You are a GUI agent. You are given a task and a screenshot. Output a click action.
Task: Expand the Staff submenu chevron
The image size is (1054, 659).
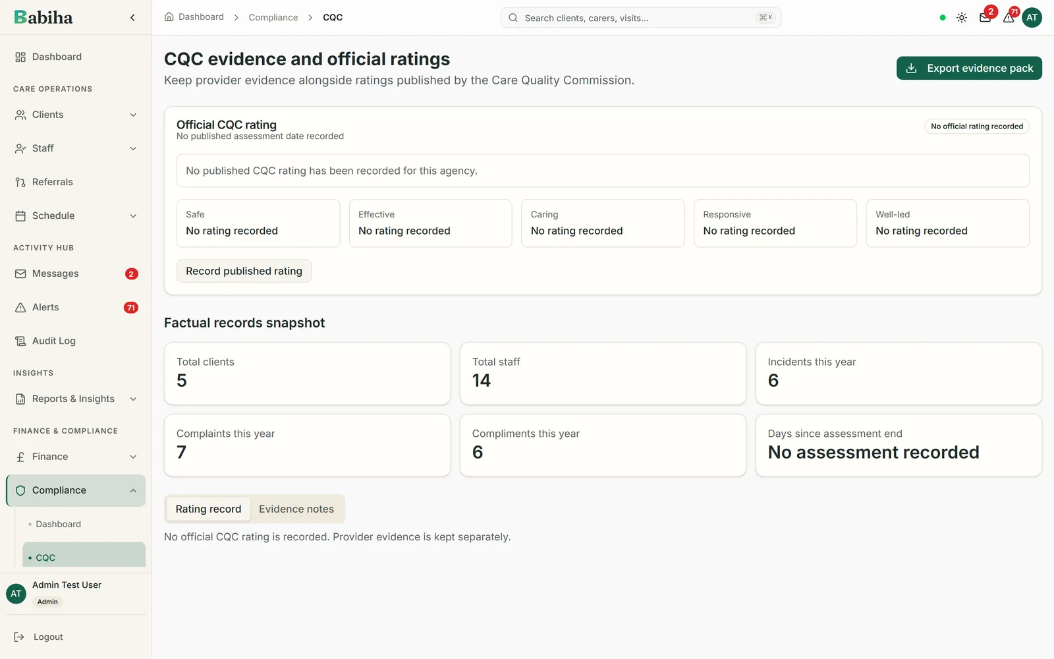pyautogui.click(x=133, y=148)
